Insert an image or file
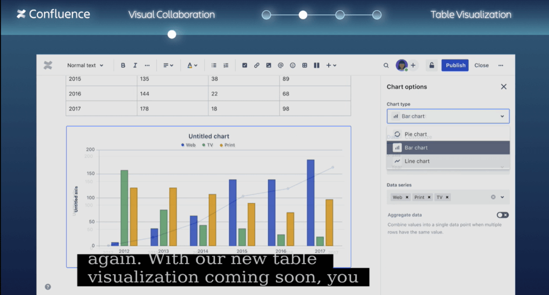 click(x=269, y=65)
